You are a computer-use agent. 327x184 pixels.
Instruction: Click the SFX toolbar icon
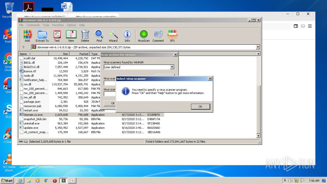(172, 36)
